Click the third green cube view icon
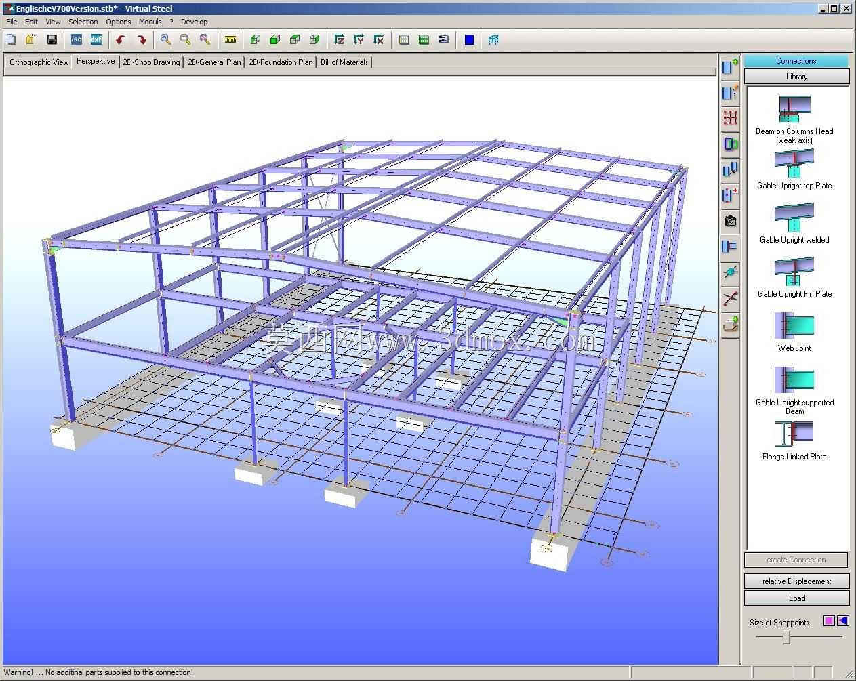This screenshot has height=681, width=856. coord(295,40)
